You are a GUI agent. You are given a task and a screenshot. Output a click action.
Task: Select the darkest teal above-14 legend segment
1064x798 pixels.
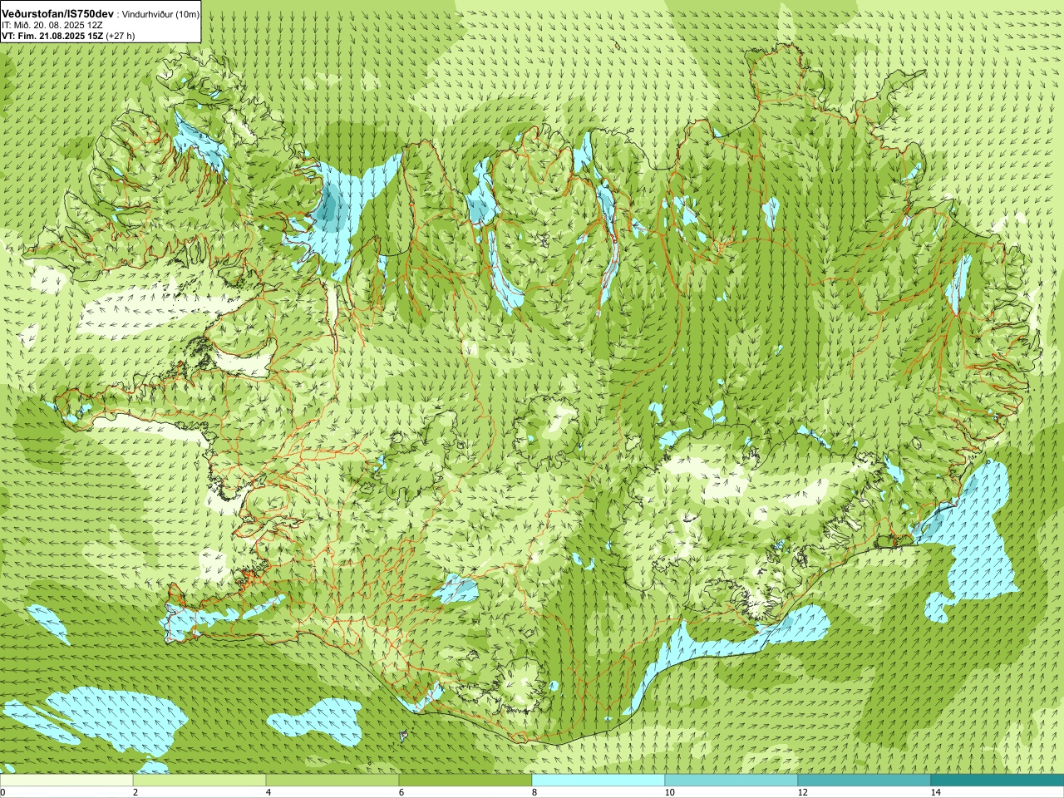pyautogui.click(x=997, y=781)
